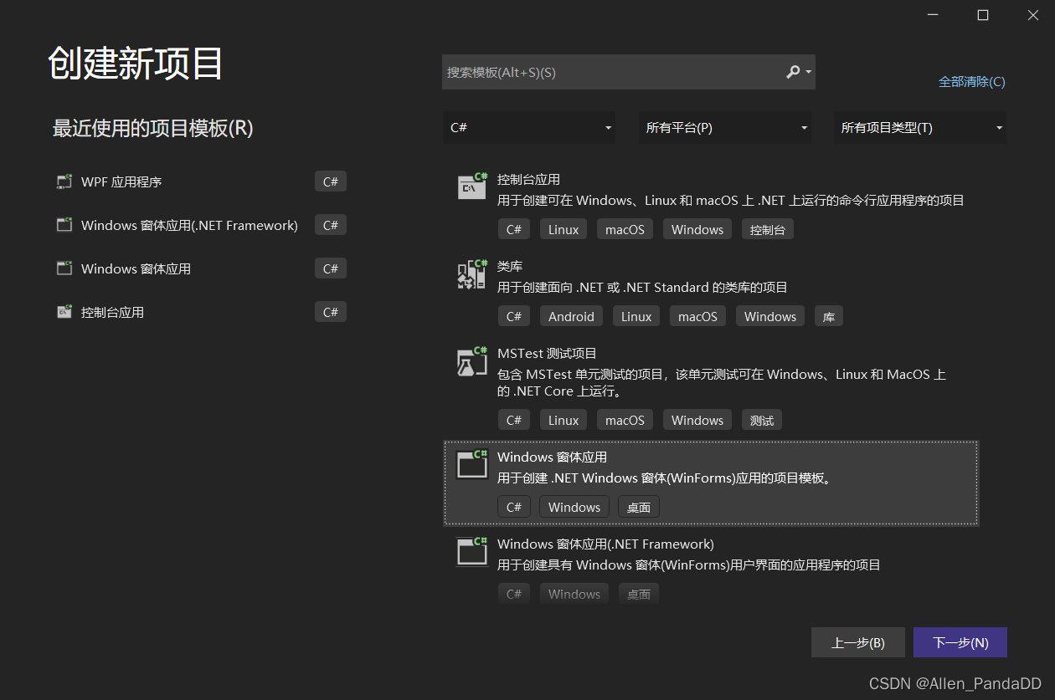Minimize the create project dialog window
The height and width of the screenshot is (700, 1055).
click(x=934, y=15)
